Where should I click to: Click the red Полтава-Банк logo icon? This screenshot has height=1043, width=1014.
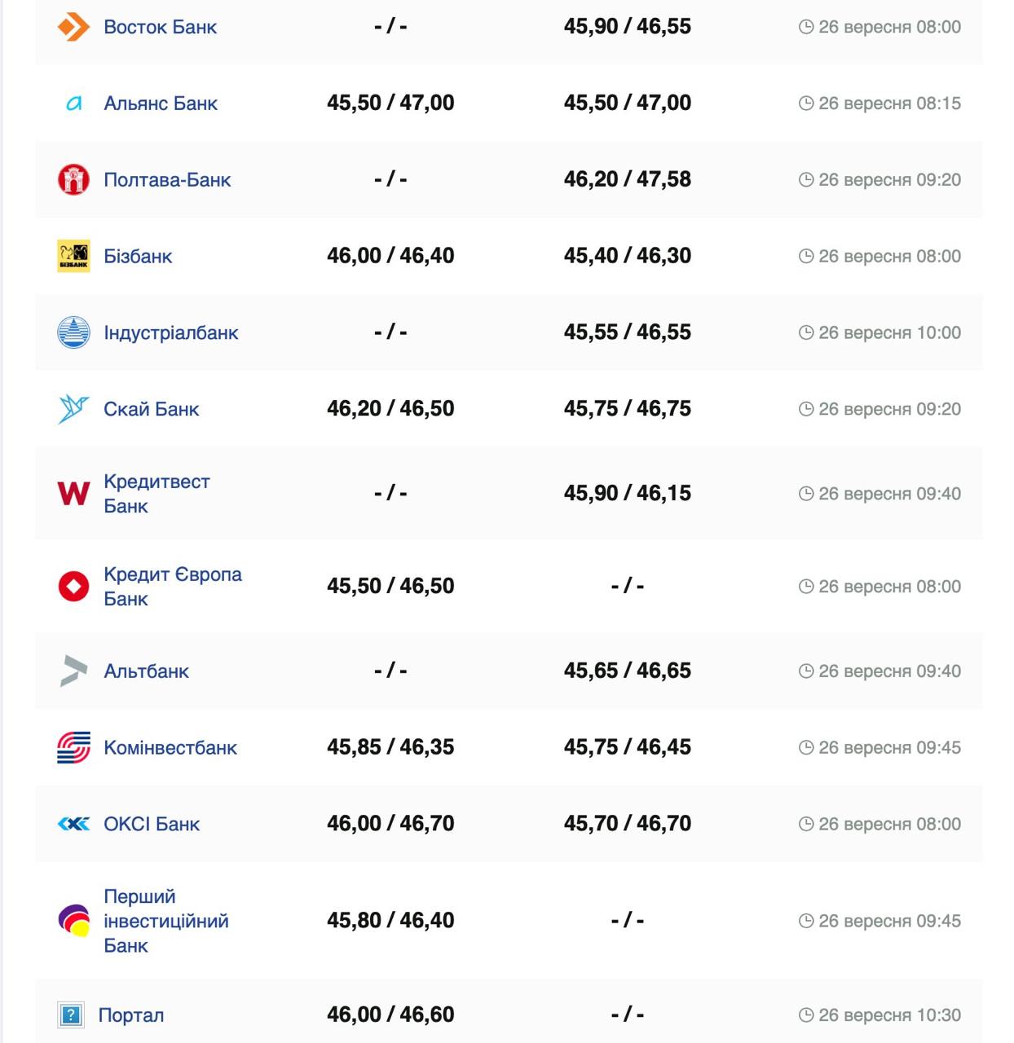pos(73,180)
